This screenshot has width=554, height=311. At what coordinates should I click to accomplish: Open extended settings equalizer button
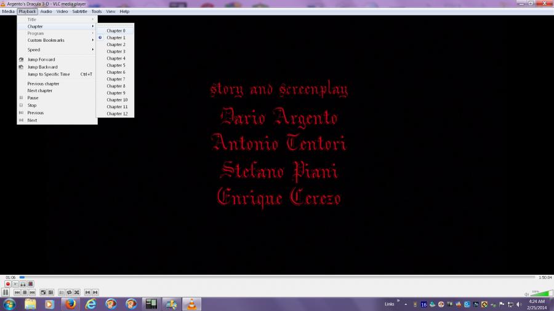click(50, 293)
